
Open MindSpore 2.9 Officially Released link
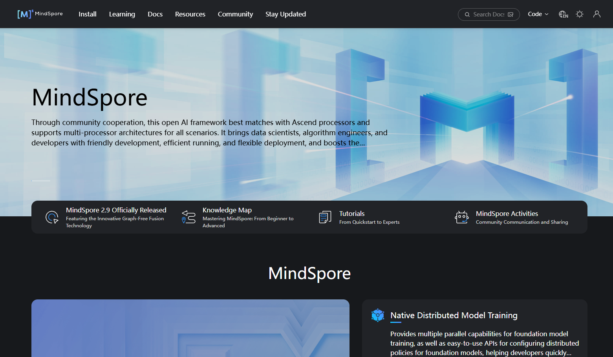(116, 210)
